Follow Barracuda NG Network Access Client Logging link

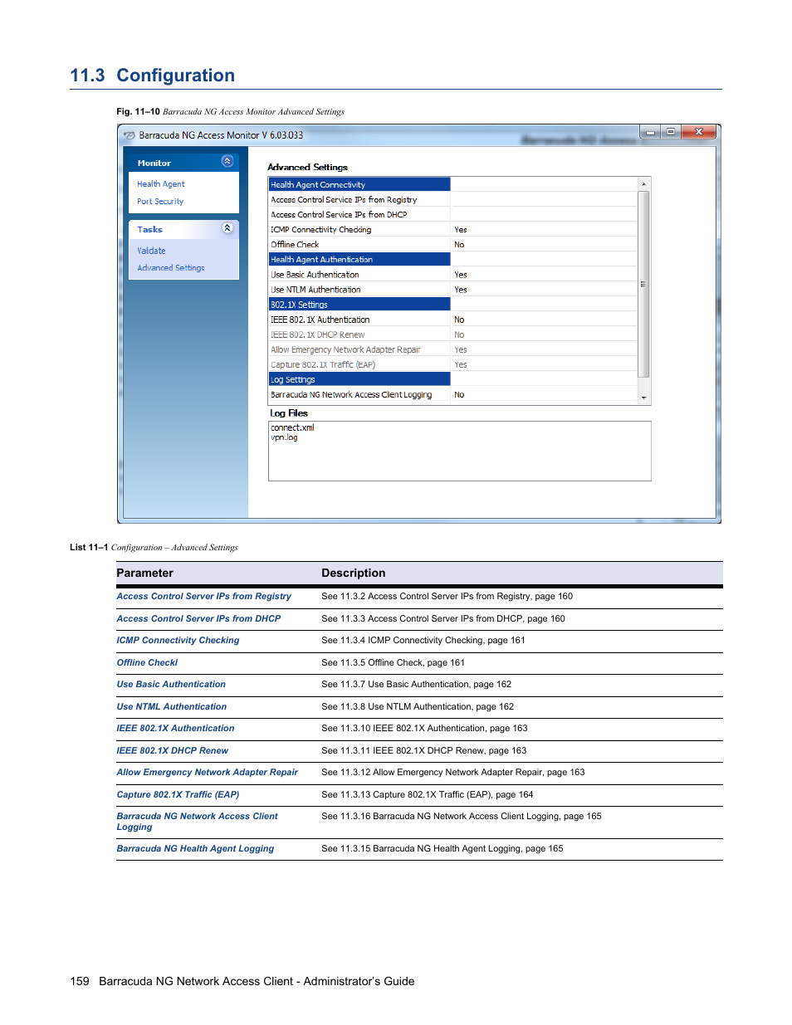coord(197,822)
